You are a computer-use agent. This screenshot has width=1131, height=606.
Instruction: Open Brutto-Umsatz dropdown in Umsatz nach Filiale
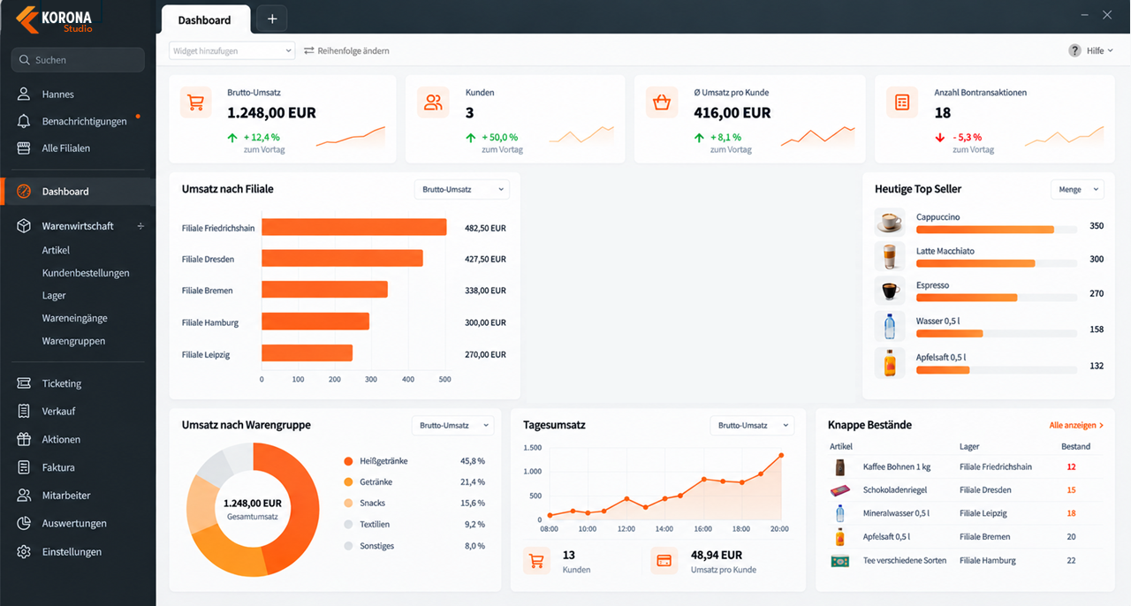[x=461, y=189]
